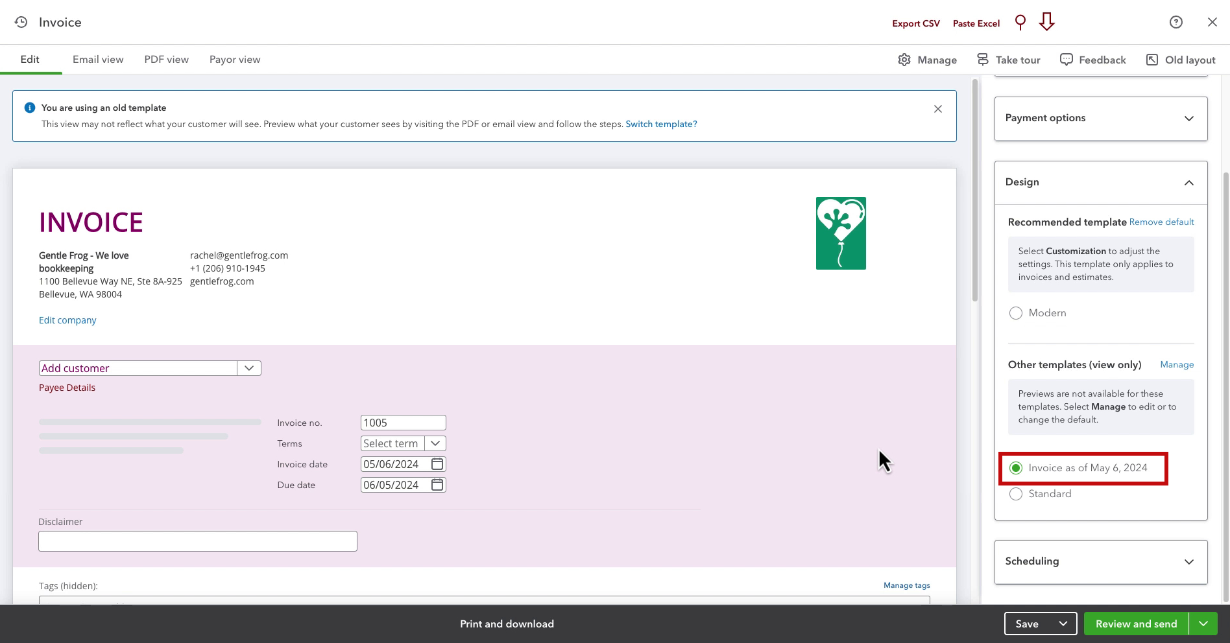Screen dimensions: 1230x643
Task: Click Manage link beside Other templates
Action: [x=1177, y=364]
